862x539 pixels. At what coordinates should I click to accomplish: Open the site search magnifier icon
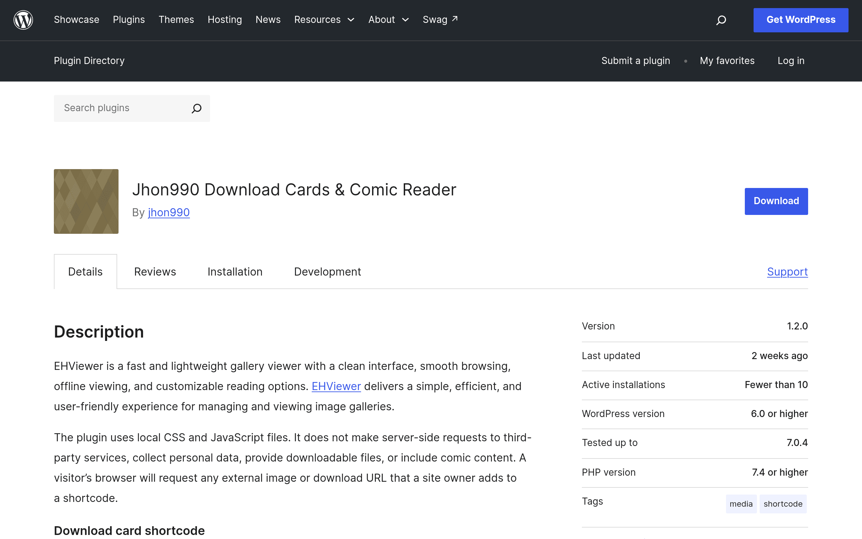(721, 20)
